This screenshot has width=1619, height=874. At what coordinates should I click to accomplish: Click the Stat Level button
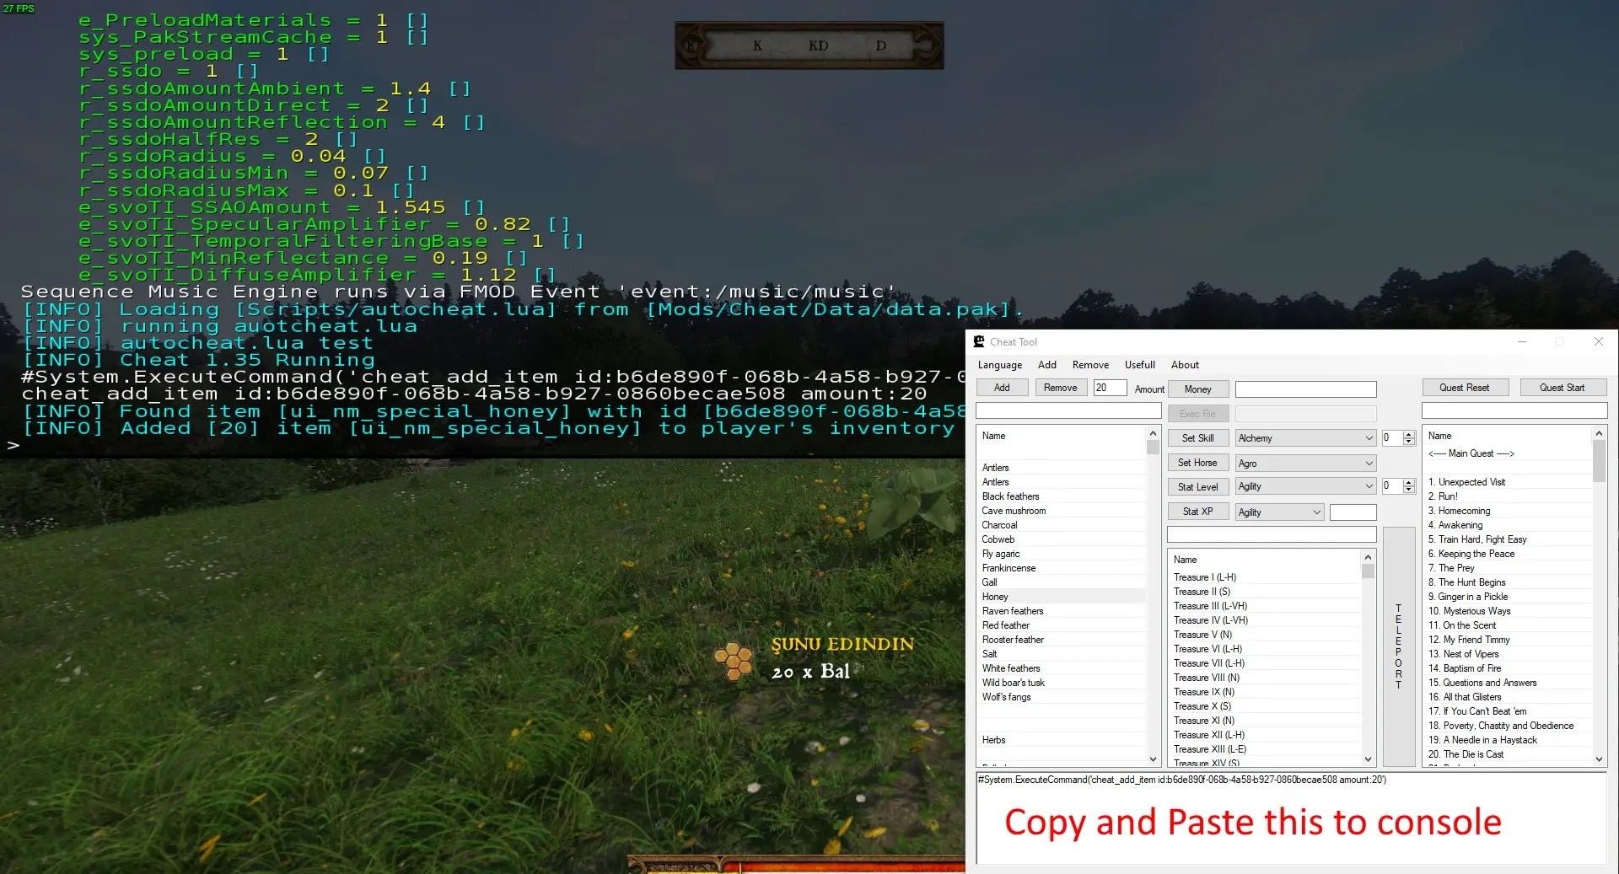tap(1197, 487)
